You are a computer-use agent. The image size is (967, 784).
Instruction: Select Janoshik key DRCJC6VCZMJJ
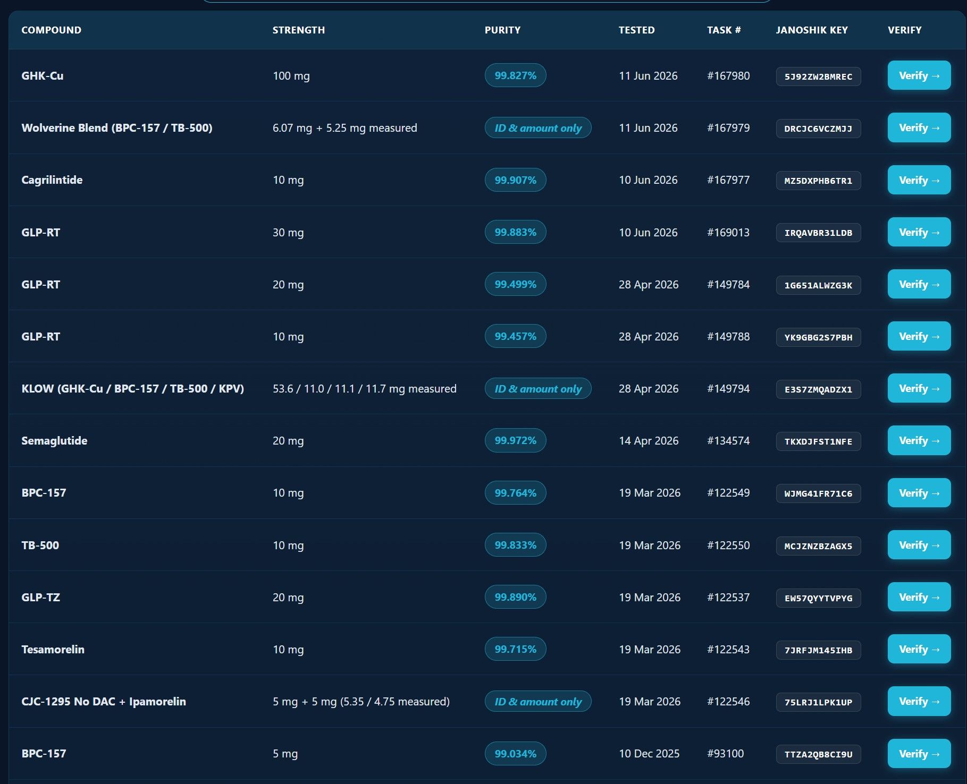[x=818, y=129]
